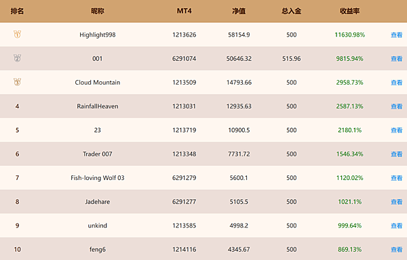
Task: Select the 总入金 column header
Action: click(x=291, y=11)
